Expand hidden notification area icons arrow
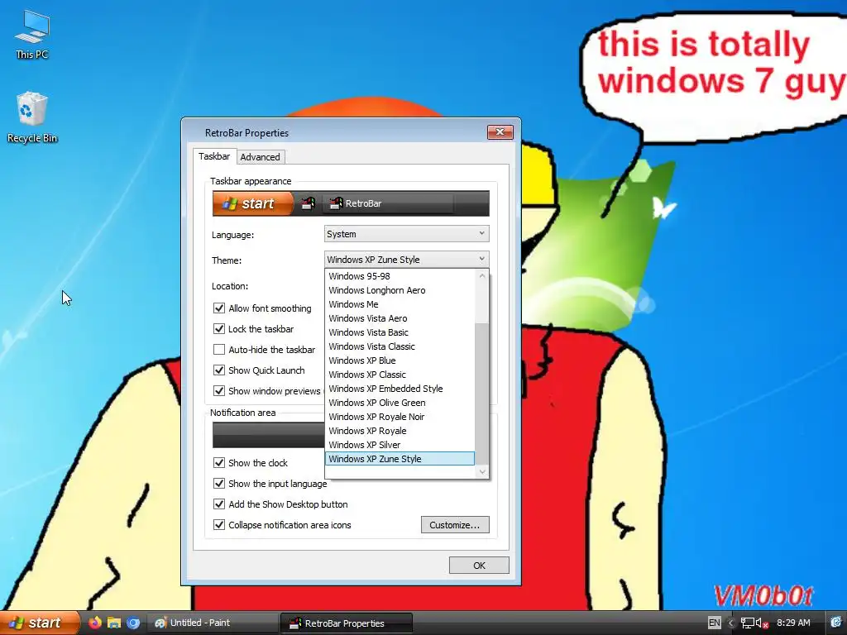847x635 pixels. point(731,623)
